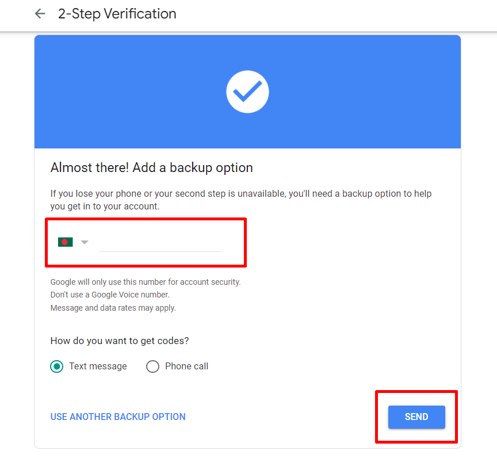Click the underline beneath the phone number field
Image resolution: width=497 pixels, height=462 pixels.
click(x=160, y=252)
